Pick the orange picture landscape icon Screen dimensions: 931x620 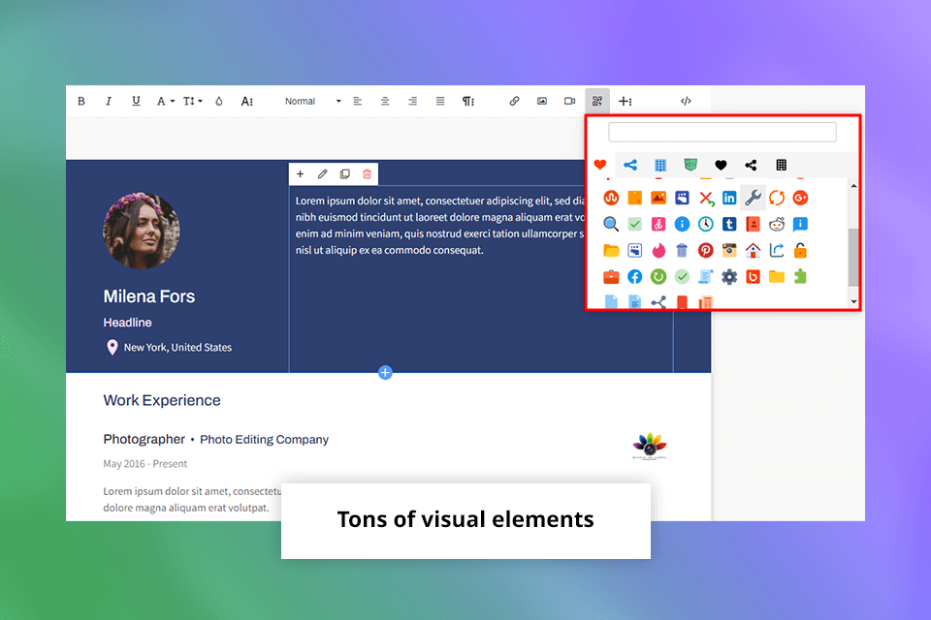point(658,198)
